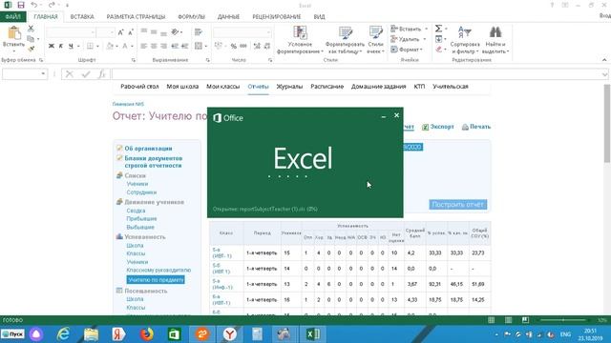Open the Borders dropdown arrow

(x=97, y=47)
